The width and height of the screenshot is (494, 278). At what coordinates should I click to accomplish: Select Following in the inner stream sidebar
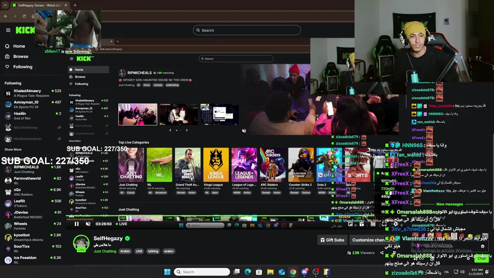pyautogui.click(x=78, y=84)
